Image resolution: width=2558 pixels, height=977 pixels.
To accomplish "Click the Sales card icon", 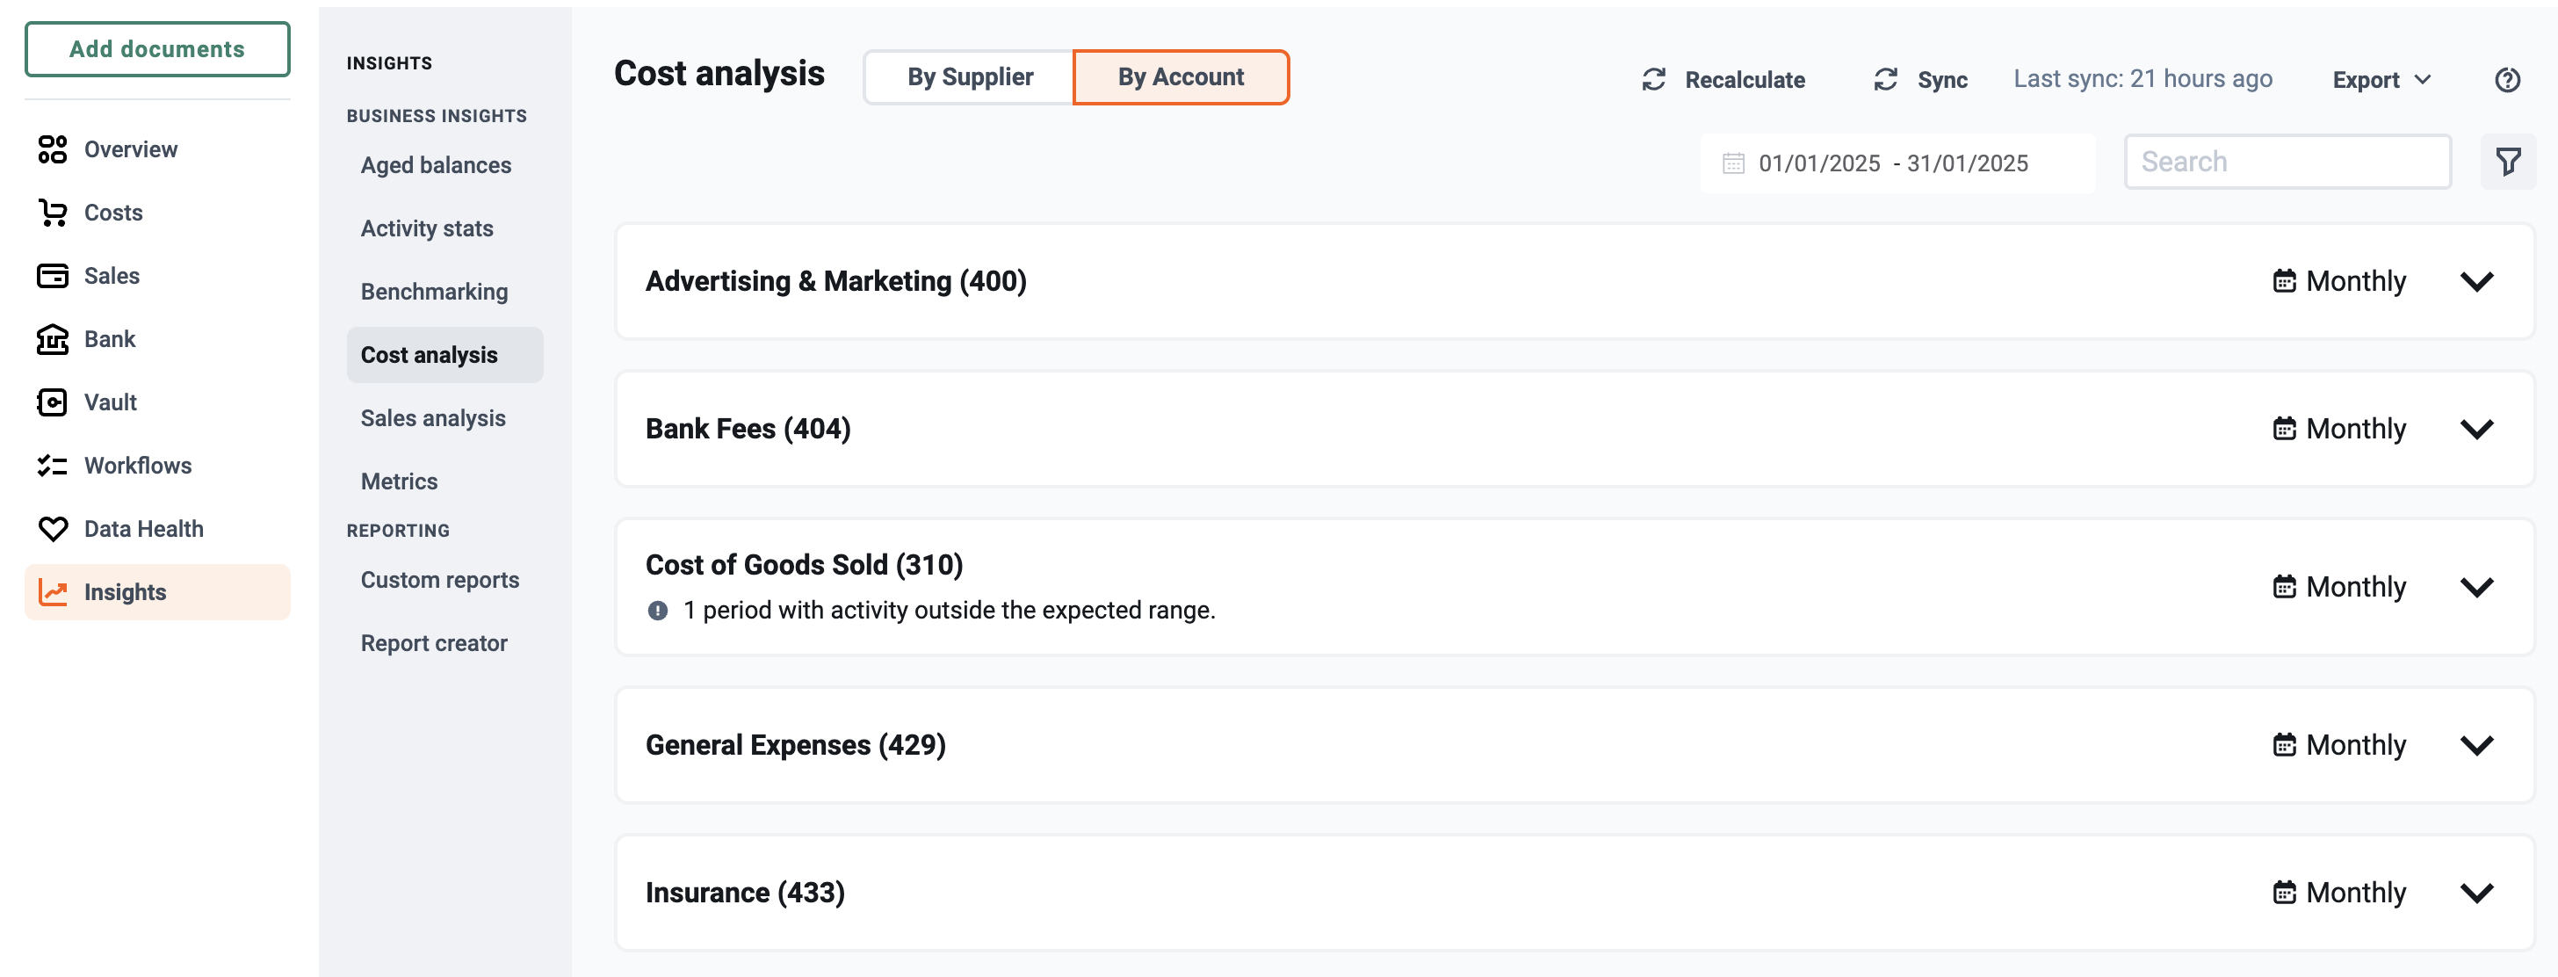I will click(x=53, y=276).
